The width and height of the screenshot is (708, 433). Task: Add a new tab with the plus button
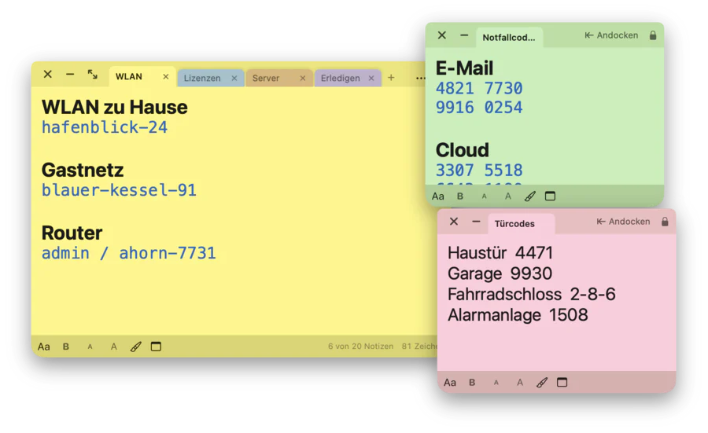(x=391, y=78)
